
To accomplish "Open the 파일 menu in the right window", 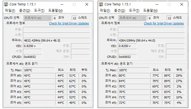I will click(105, 11).
